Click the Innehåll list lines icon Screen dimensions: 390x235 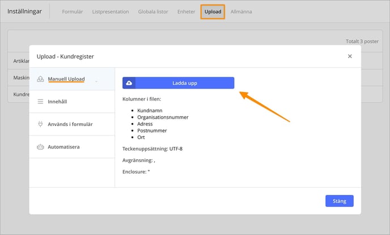click(x=40, y=102)
